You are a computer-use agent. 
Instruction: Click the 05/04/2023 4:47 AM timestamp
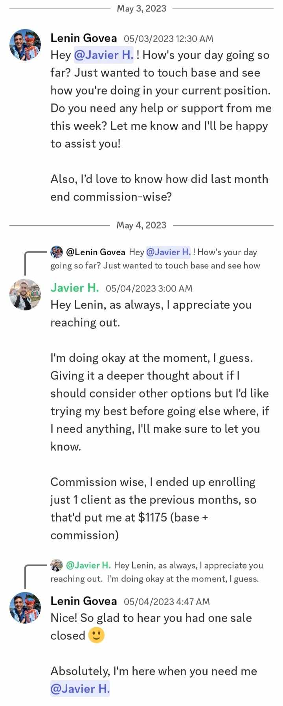pyautogui.click(x=167, y=602)
